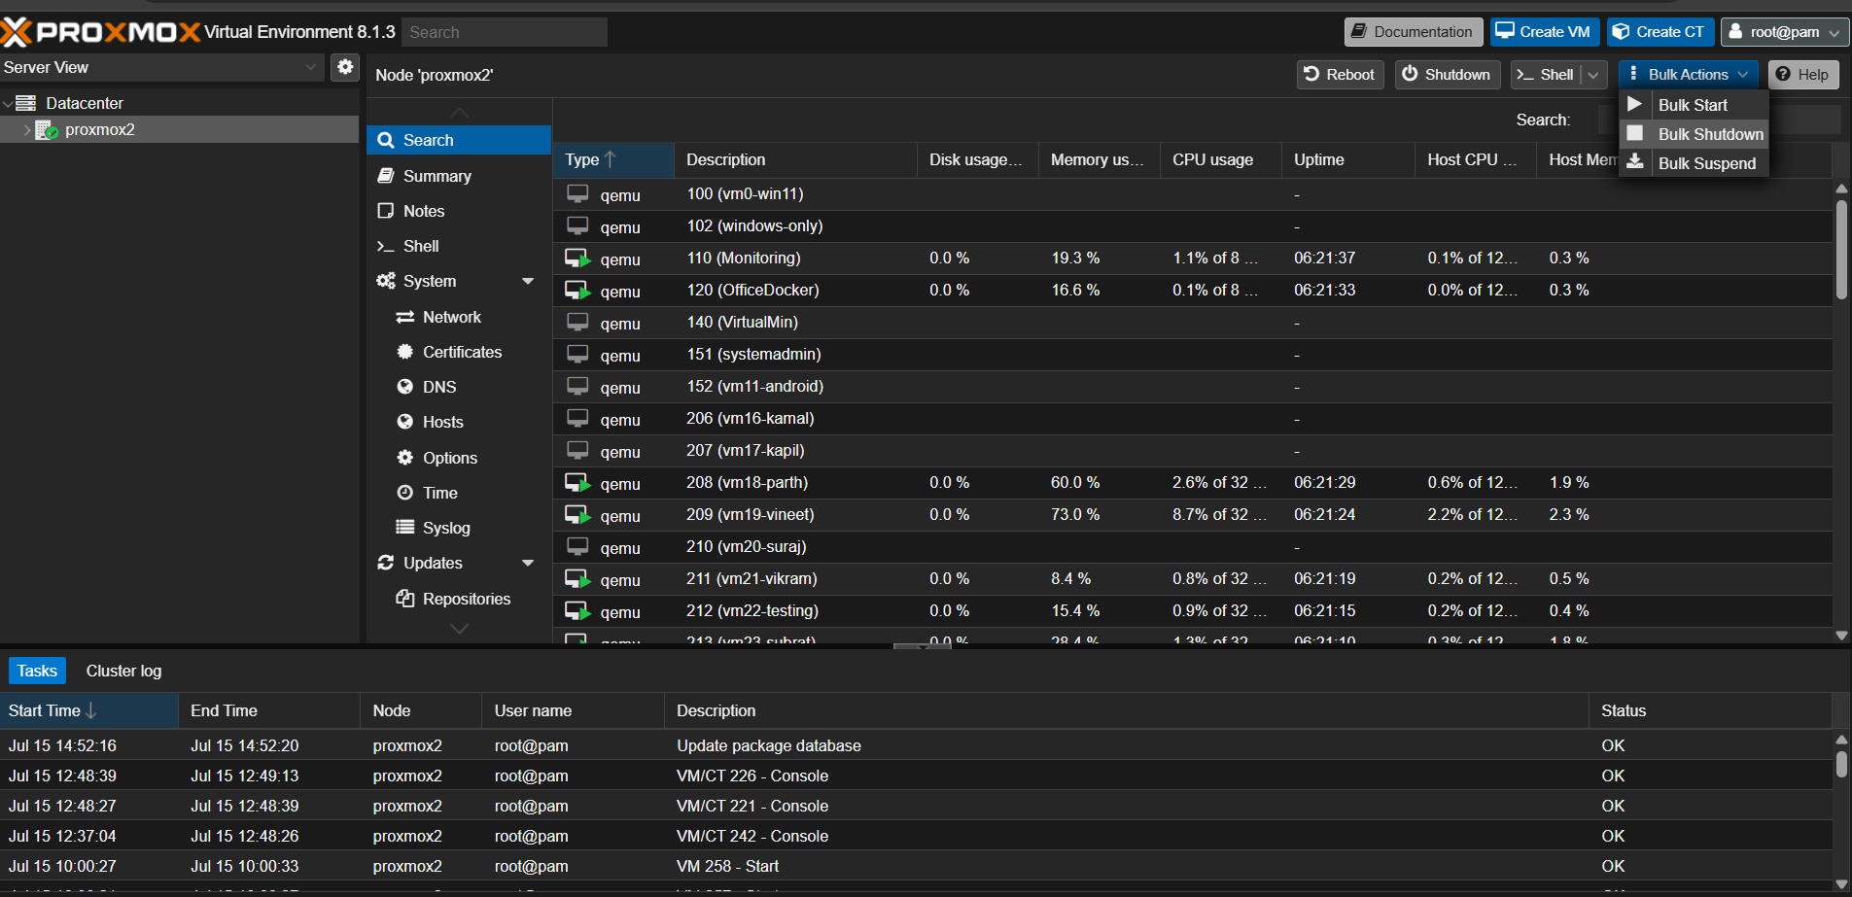1852x897 pixels.
Task: Click the stopped VM icon for 140 VirtualMin
Action: pos(577,323)
